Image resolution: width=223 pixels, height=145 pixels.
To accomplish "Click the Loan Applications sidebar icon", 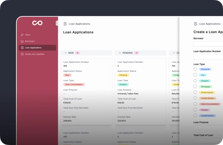I will [22, 48].
